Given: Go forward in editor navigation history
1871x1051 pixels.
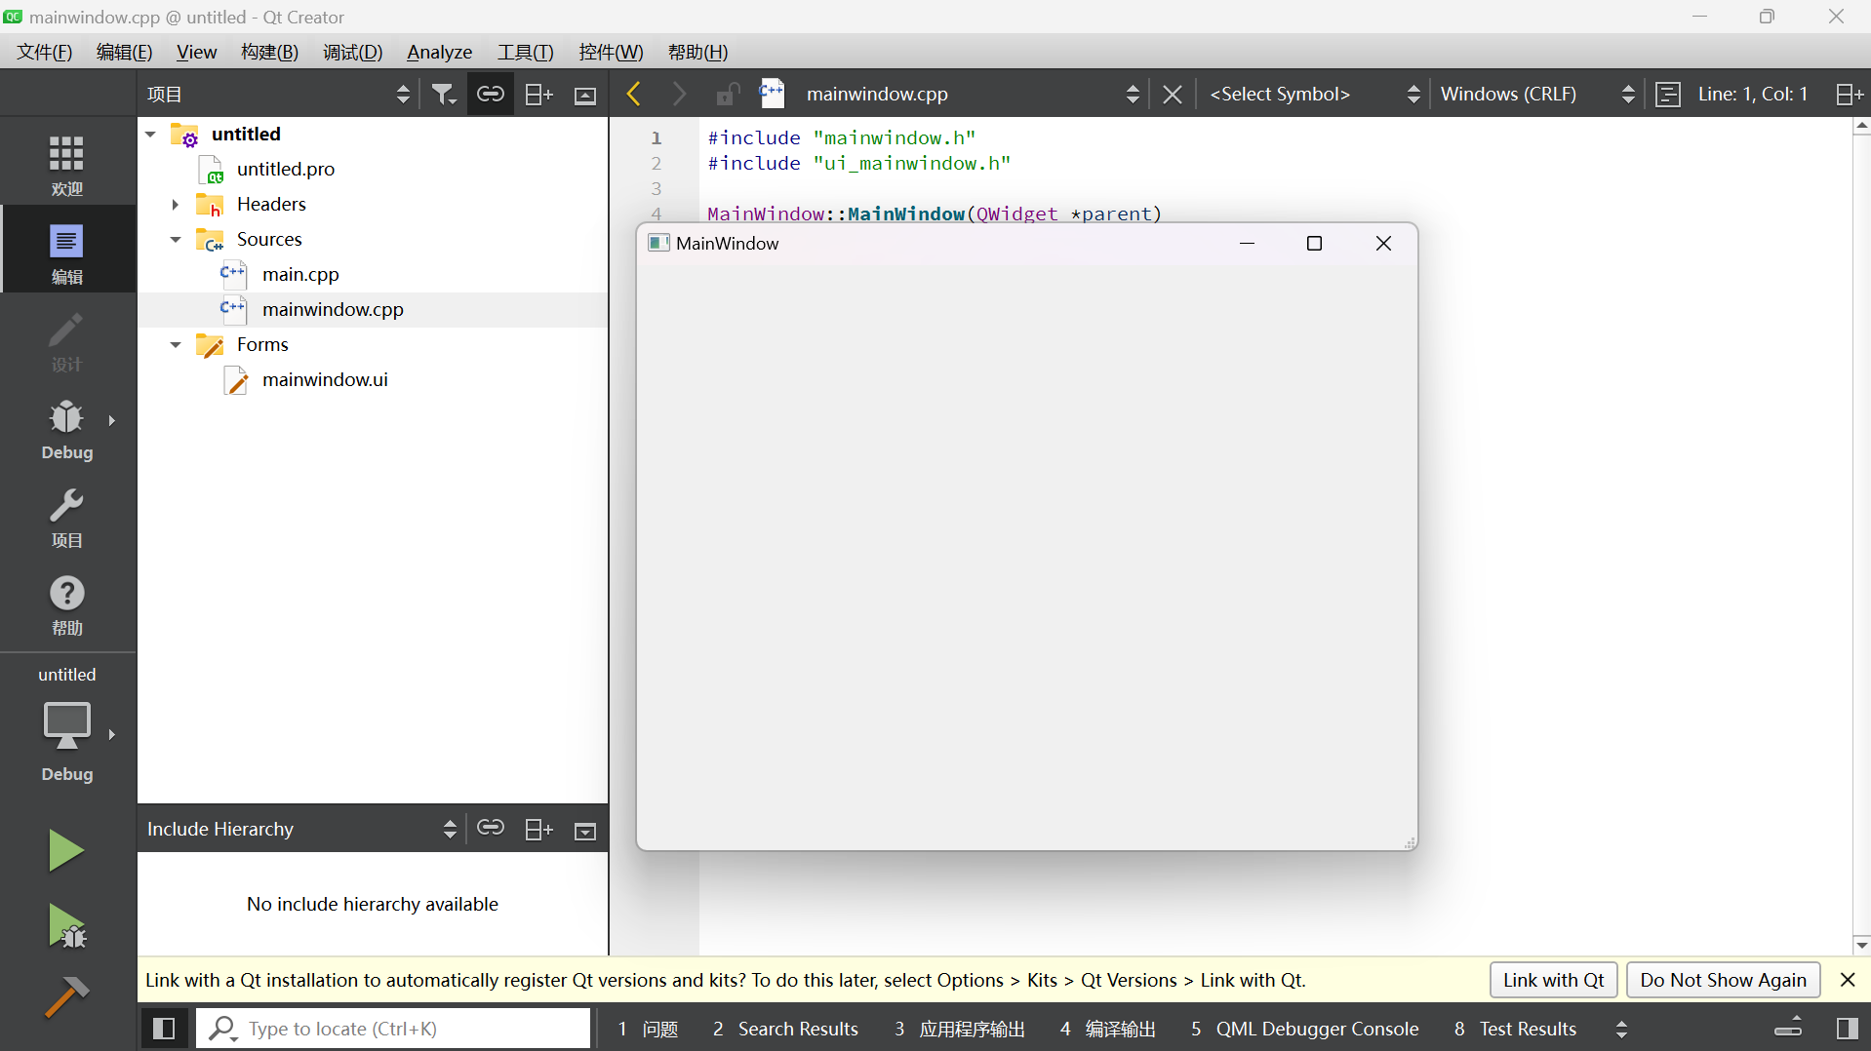Looking at the screenshot, I should 679,94.
